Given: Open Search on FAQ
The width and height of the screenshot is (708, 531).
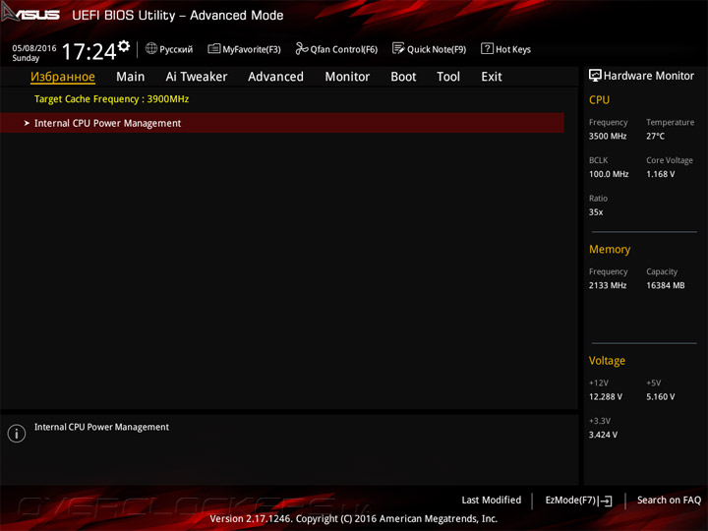Looking at the screenshot, I should 669,500.
